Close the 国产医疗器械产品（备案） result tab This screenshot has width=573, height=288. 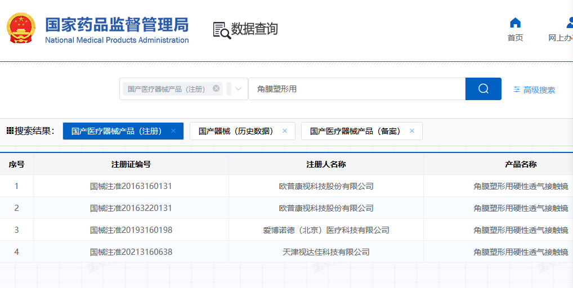coord(412,131)
